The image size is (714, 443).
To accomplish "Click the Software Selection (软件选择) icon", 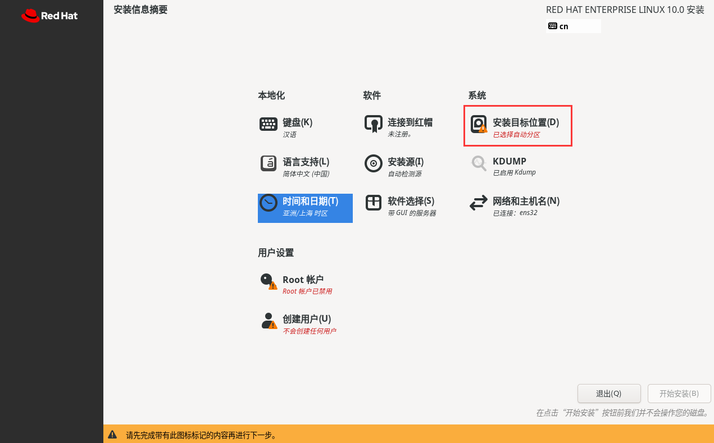I will (374, 203).
